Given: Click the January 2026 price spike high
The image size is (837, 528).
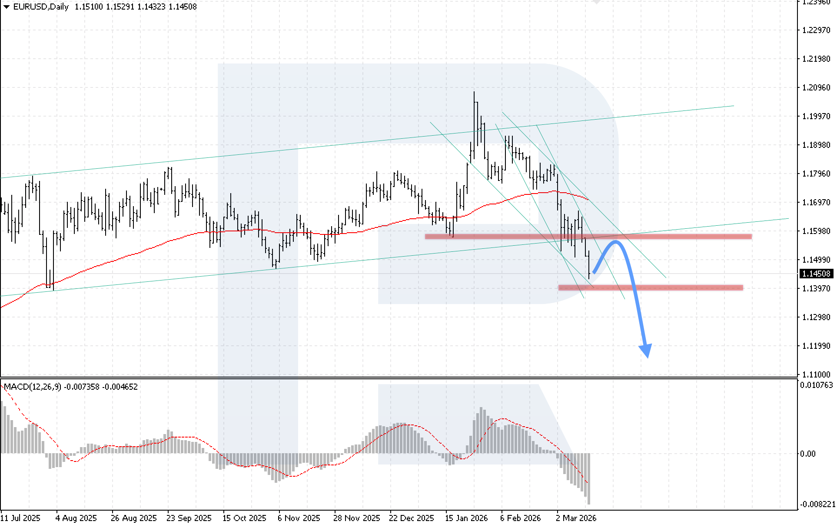Looking at the screenshot, I should [474, 93].
